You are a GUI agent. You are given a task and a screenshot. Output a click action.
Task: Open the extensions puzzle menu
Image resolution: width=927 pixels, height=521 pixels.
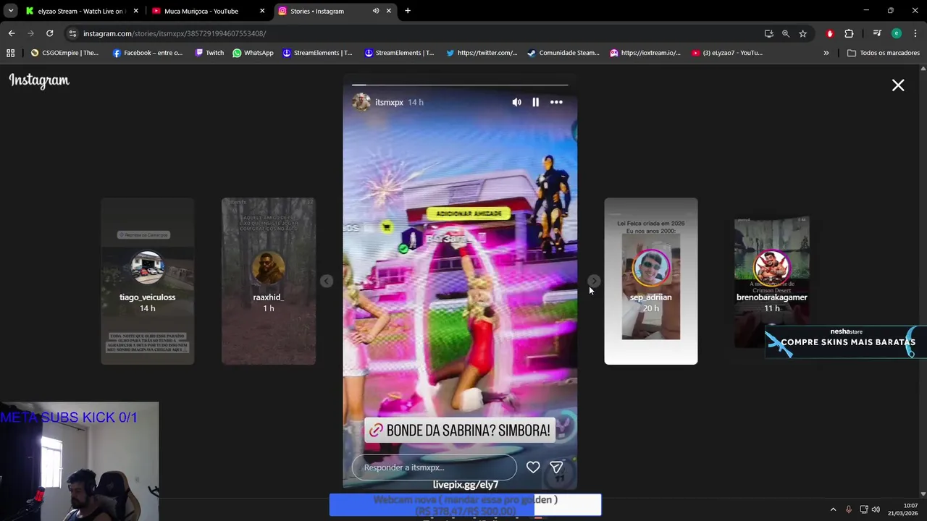(x=849, y=33)
